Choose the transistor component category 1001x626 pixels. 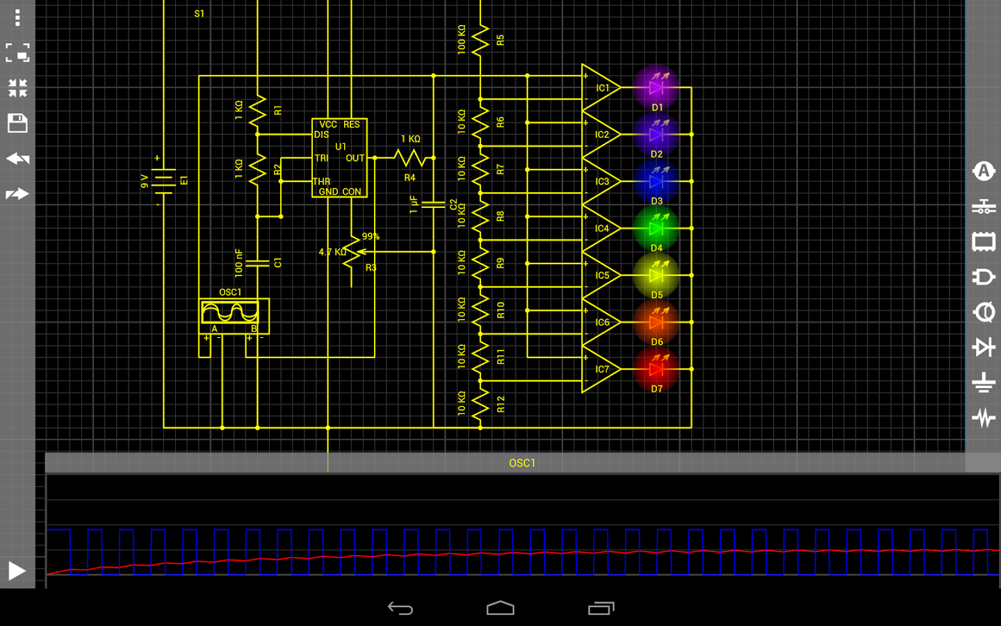click(x=983, y=312)
